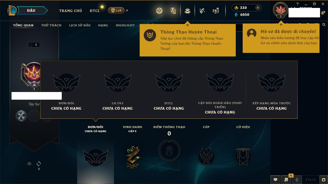The image size is (328, 184).
Task: Open the Collection cards icon
Action: point(173,11)
